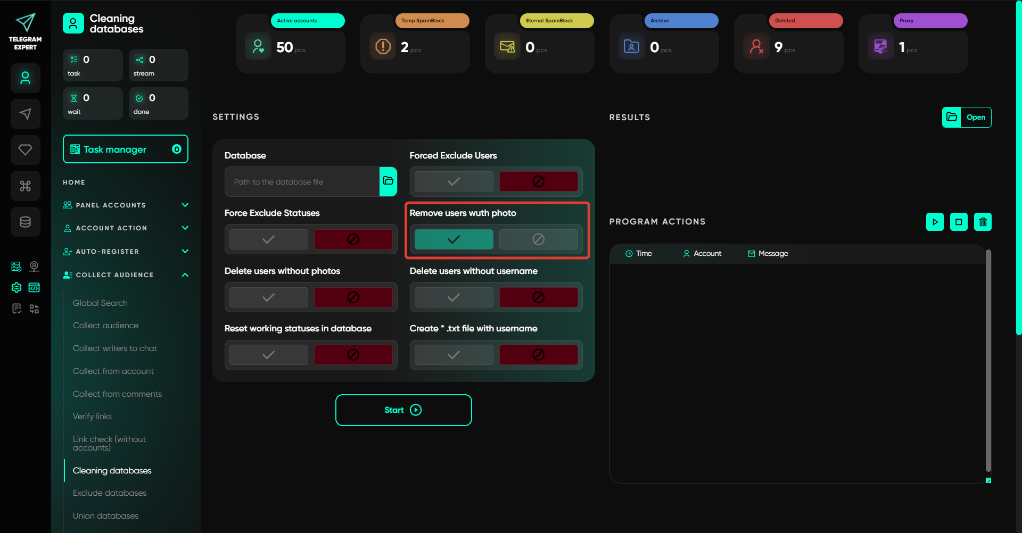1022x533 pixels.
Task: Click the database path input field
Action: pyautogui.click(x=302, y=182)
